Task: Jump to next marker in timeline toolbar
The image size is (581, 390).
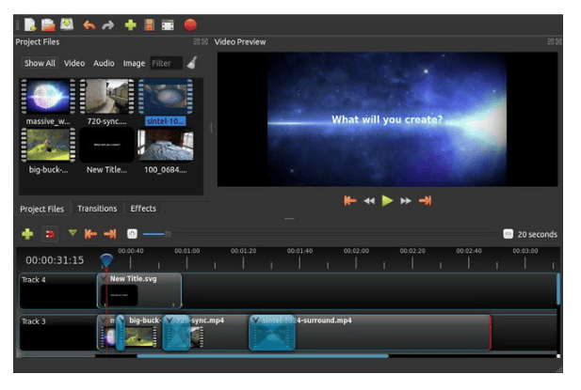Action: point(110,234)
